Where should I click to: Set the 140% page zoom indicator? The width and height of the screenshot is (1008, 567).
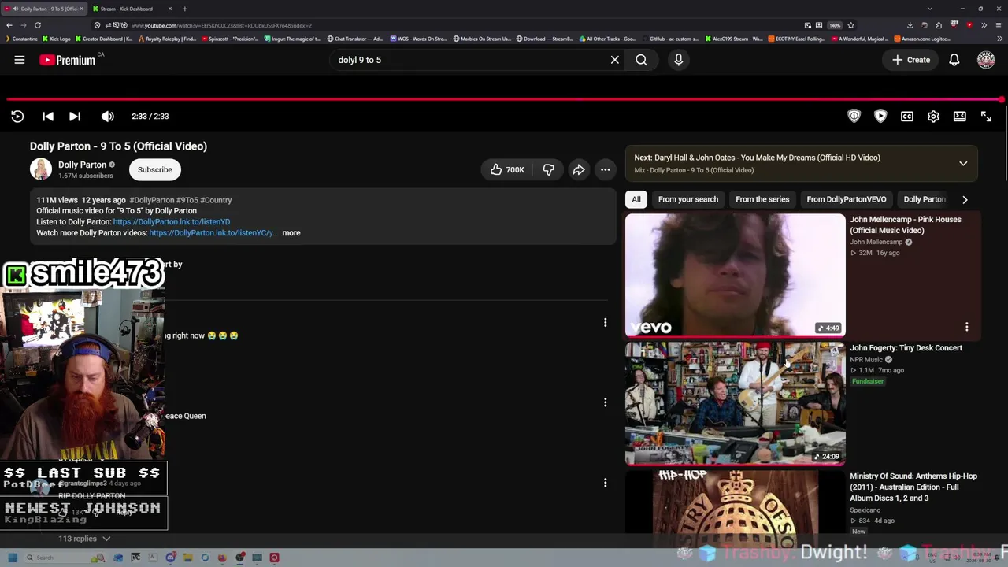click(835, 25)
